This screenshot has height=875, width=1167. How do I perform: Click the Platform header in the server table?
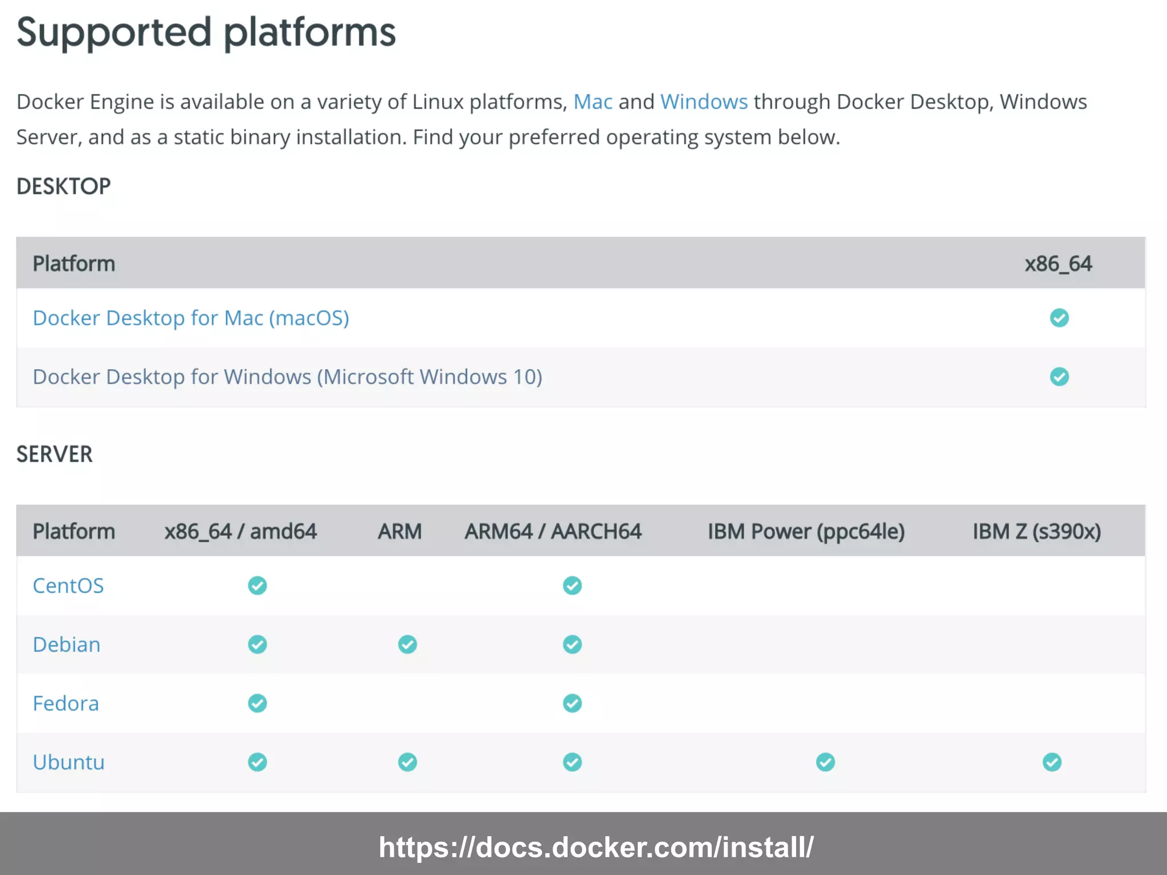[74, 531]
